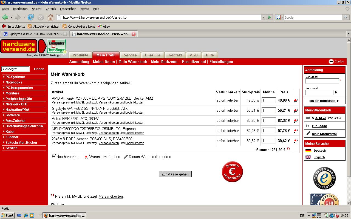
Task: Open the eBay bookmark
Action: (104, 27)
